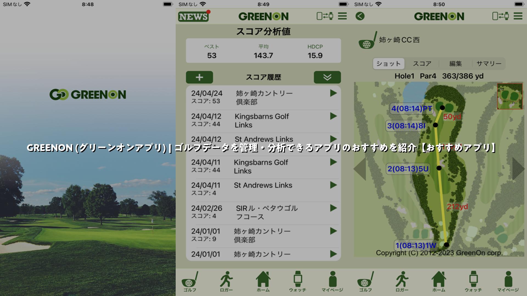This screenshot has width=527, height=296.
Task: Tap 平均 143.7 stat
Action: pyautogui.click(x=263, y=51)
